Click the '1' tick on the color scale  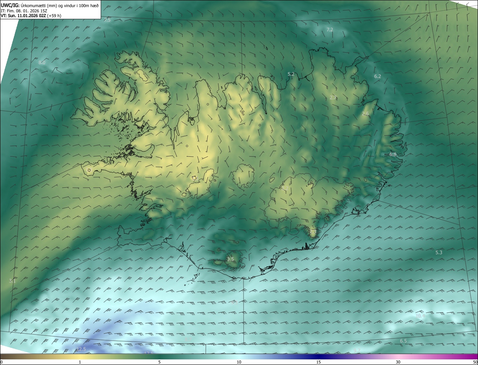click(x=80, y=362)
